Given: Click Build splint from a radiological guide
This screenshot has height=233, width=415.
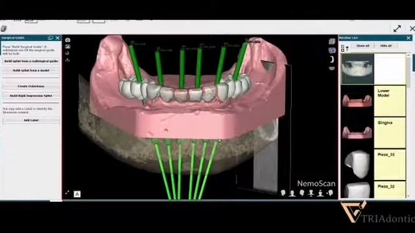Looking at the screenshot, I should pyautogui.click(x=31, y=61).
